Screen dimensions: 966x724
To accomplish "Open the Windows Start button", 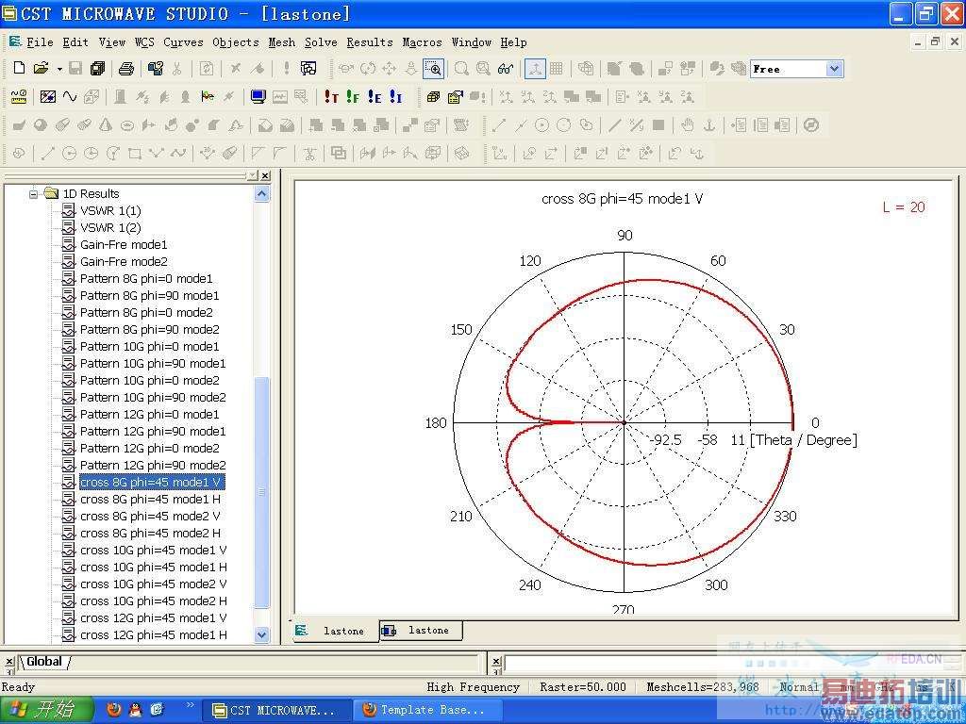I will (47, 709).
